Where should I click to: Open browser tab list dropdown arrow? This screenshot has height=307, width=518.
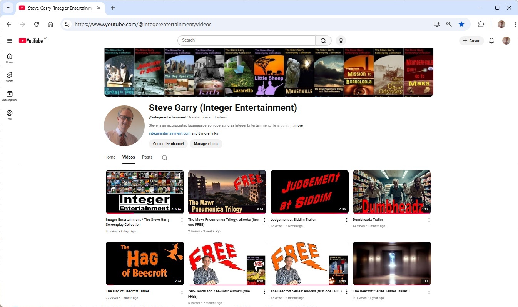(x=8, y=8)
